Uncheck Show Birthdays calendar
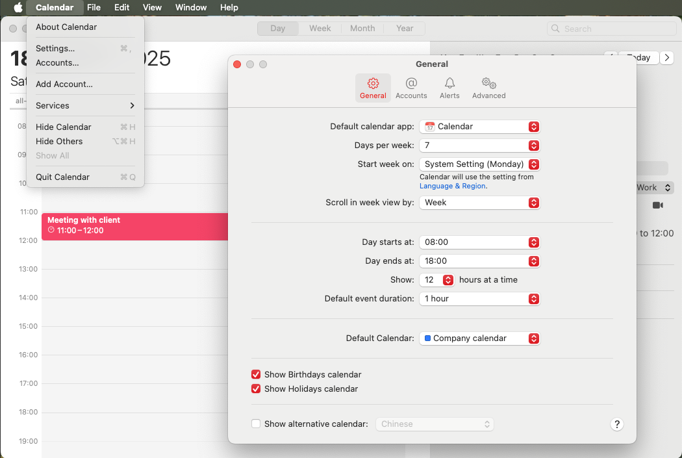The width and height of the screenshot is (682, 458). 256,374
